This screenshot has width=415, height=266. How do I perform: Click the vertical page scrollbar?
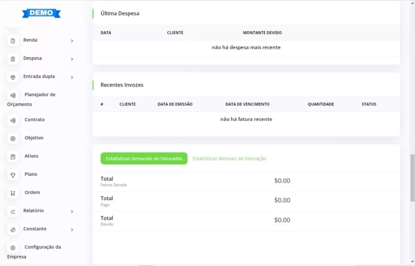412,178
